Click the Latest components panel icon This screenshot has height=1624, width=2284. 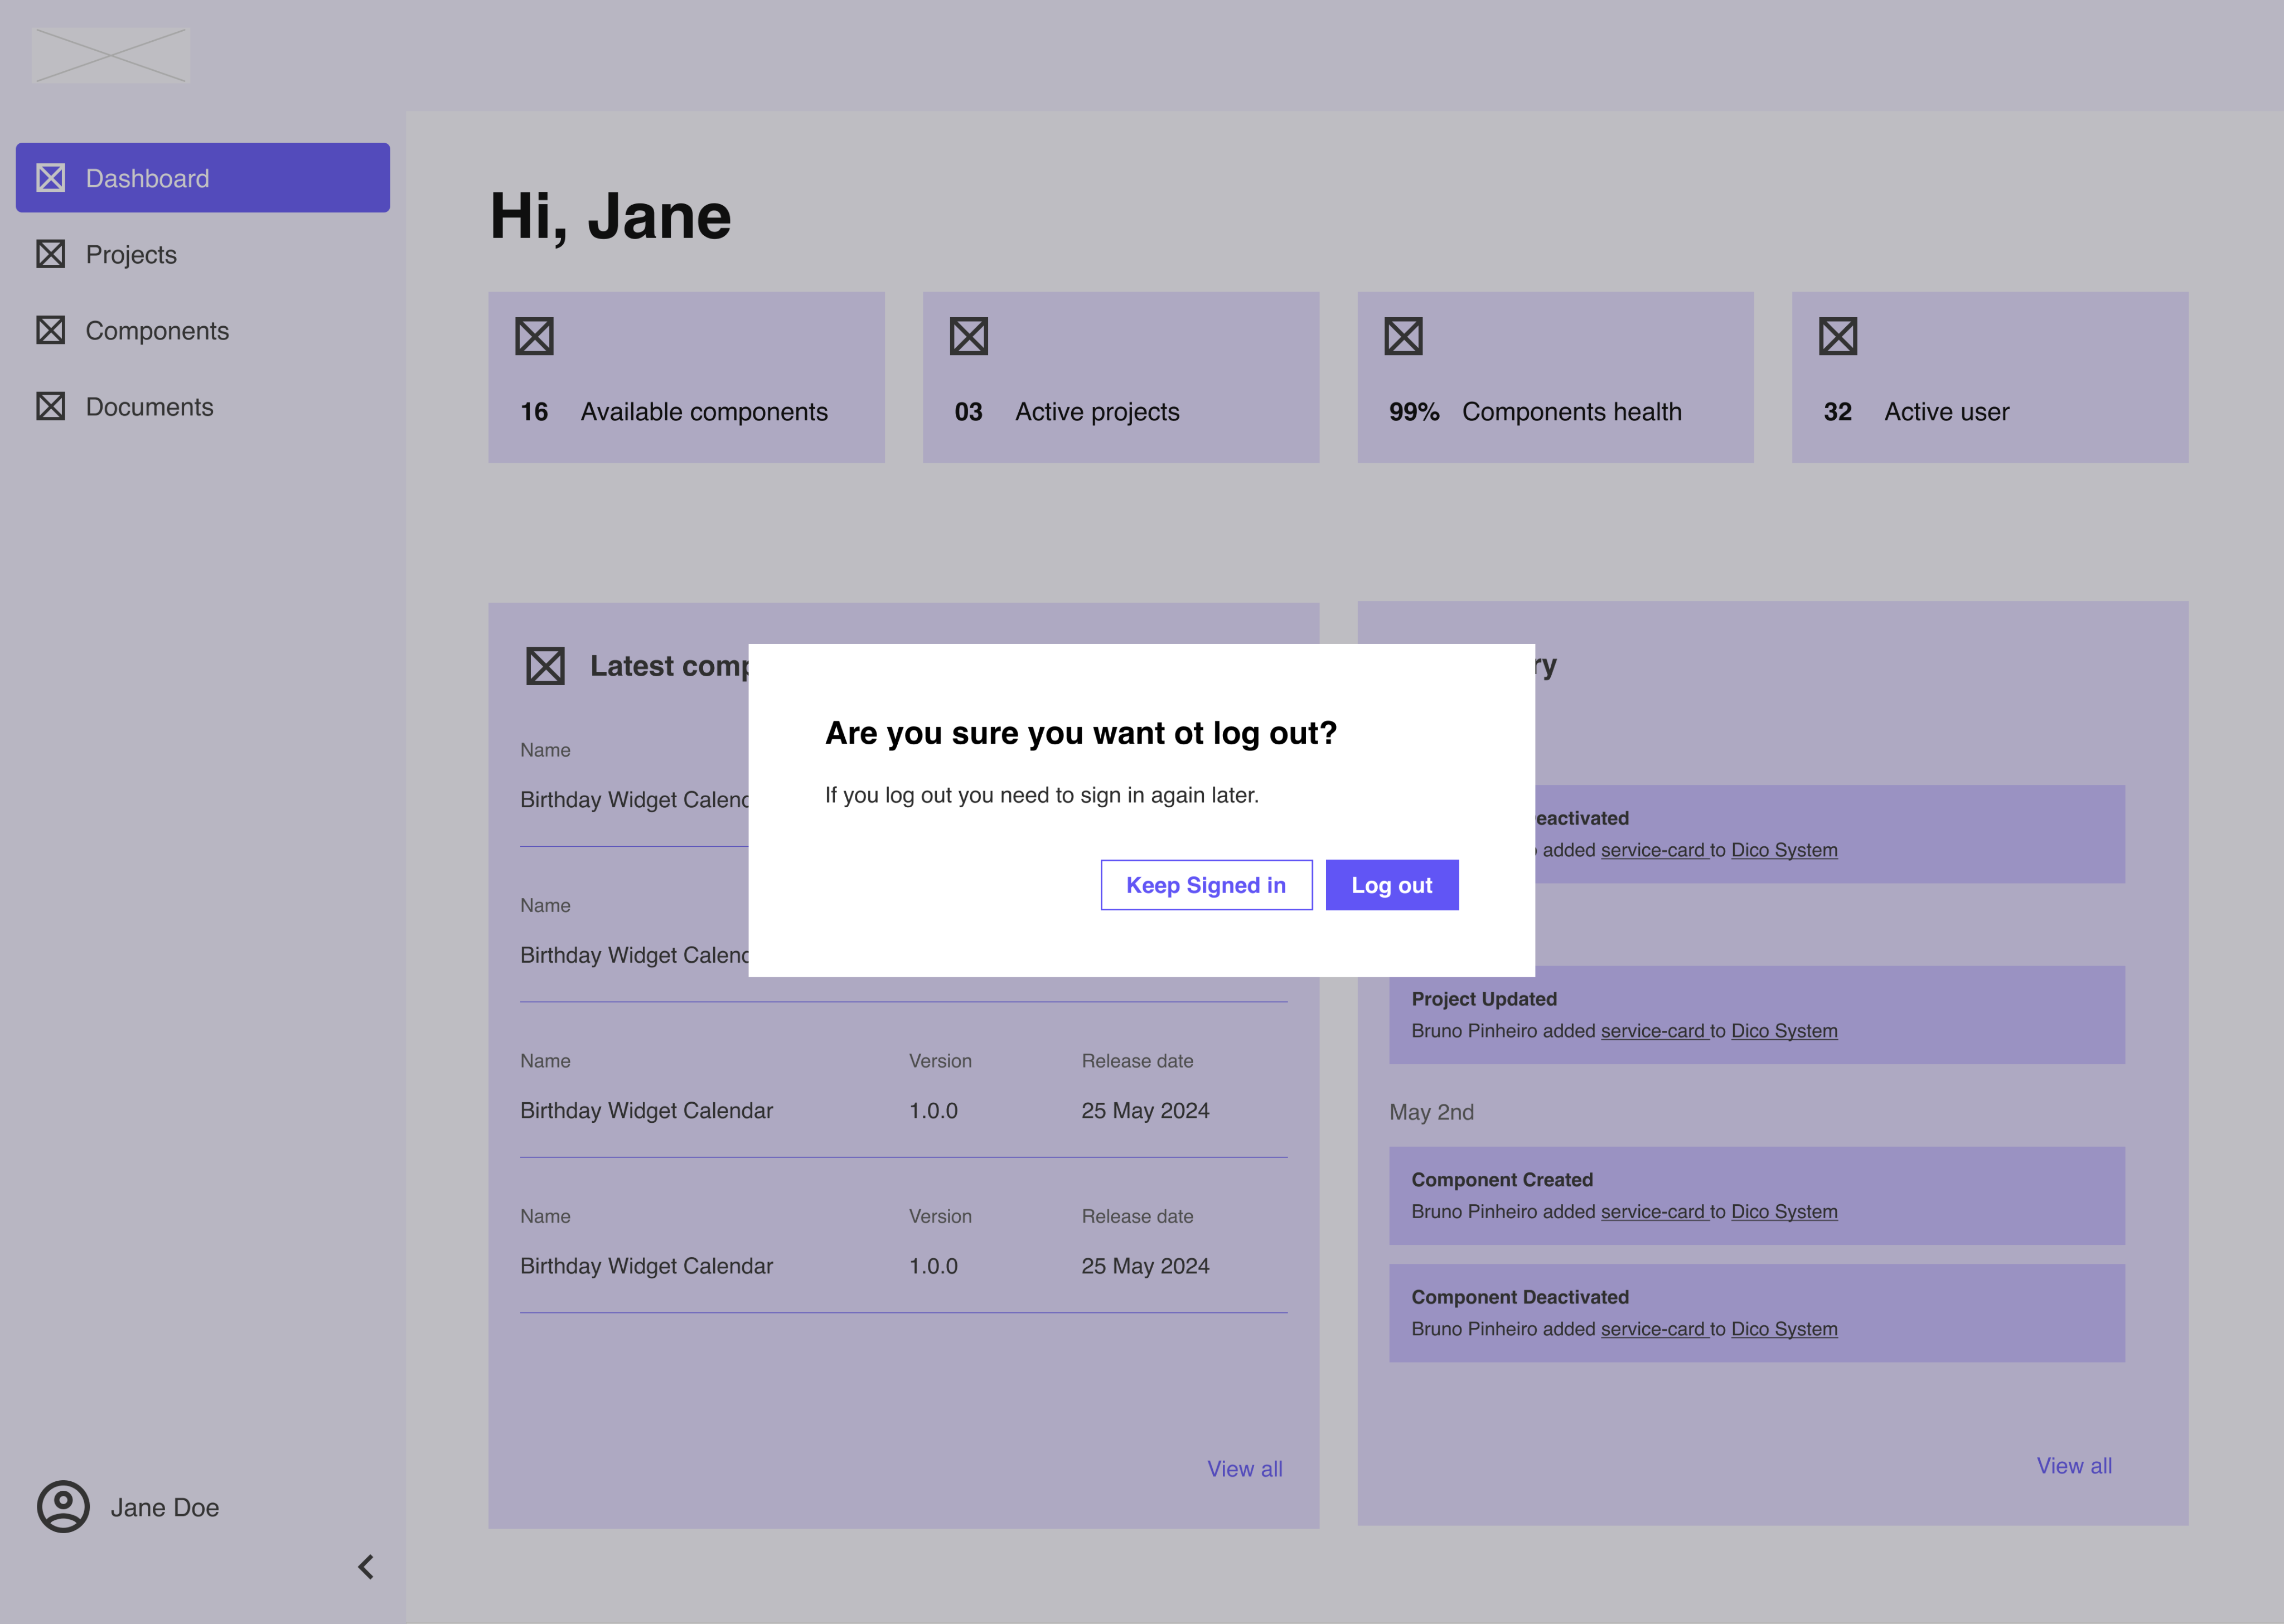tap(545, 666)
